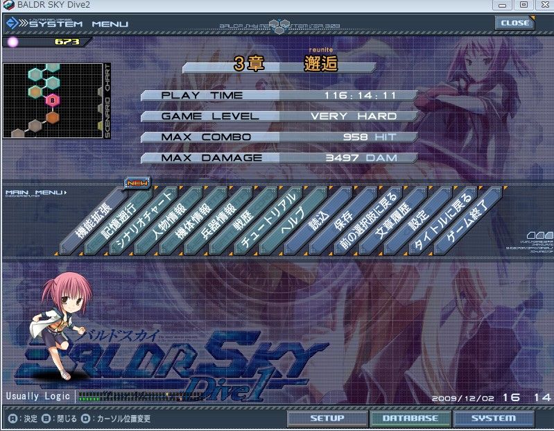Click the GAME LEVEL value VERY HARD

354,117
